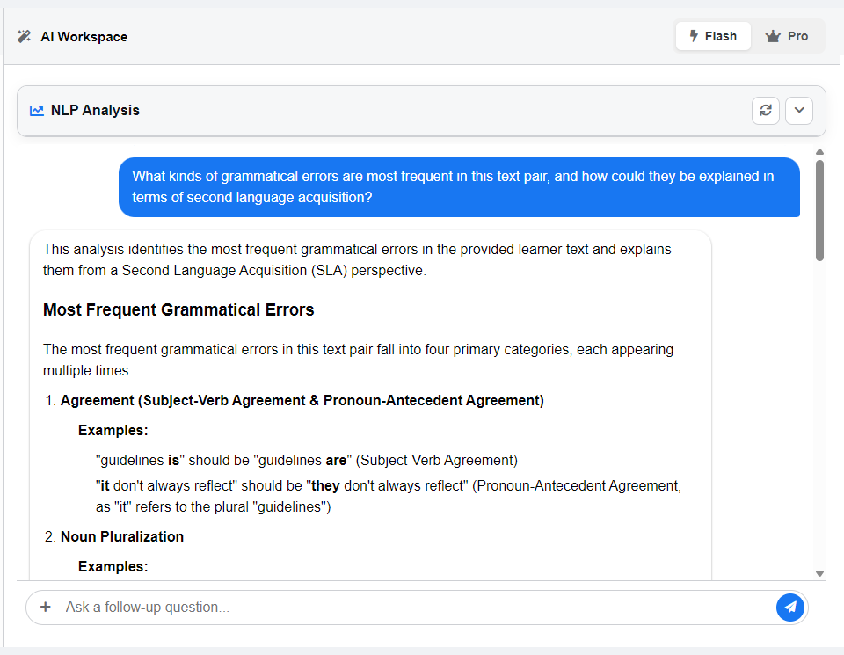The width and height of the screenshot is (844, 655).
Task: Click the magic wand AI Workspace icon
Action: (x=24, y=36)
